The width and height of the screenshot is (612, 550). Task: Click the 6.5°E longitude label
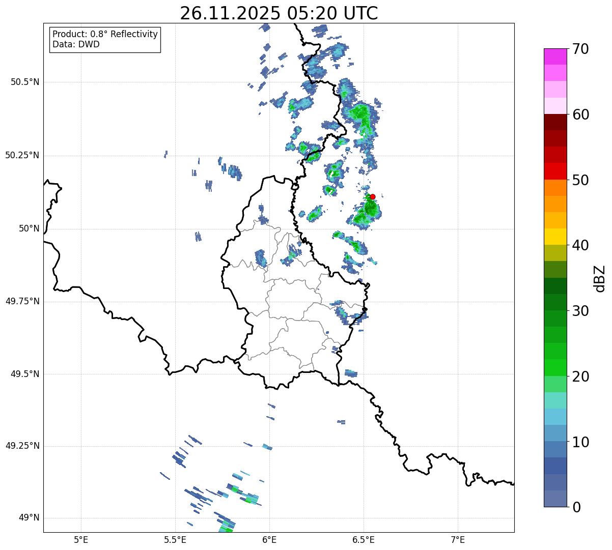364,540
